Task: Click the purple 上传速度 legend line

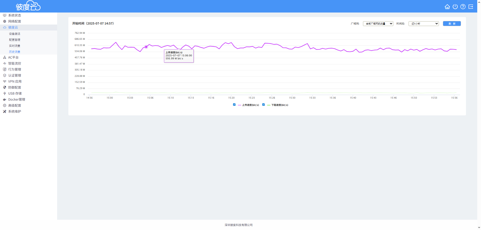Action: point(239,105)
